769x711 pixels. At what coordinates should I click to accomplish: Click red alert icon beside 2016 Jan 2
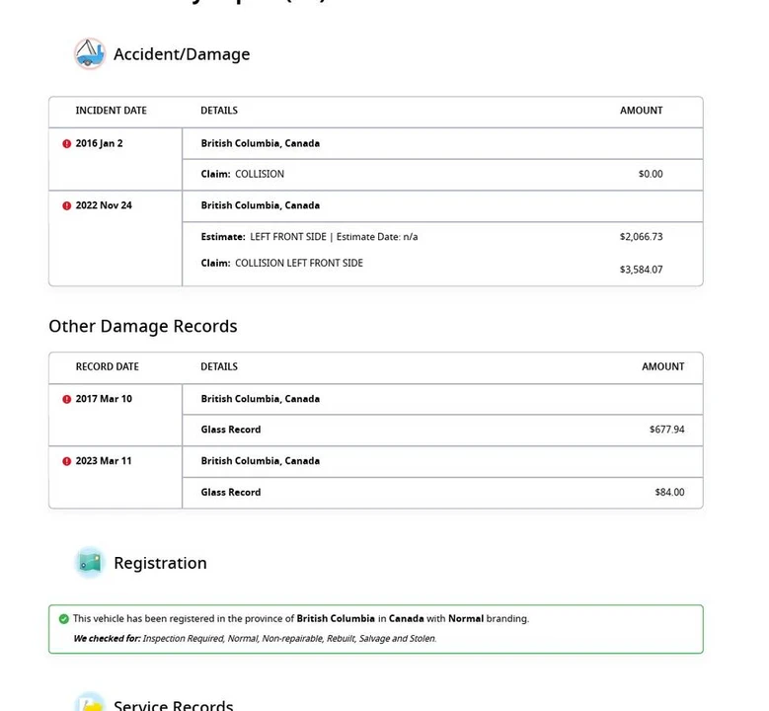click(x=67, y=144)
